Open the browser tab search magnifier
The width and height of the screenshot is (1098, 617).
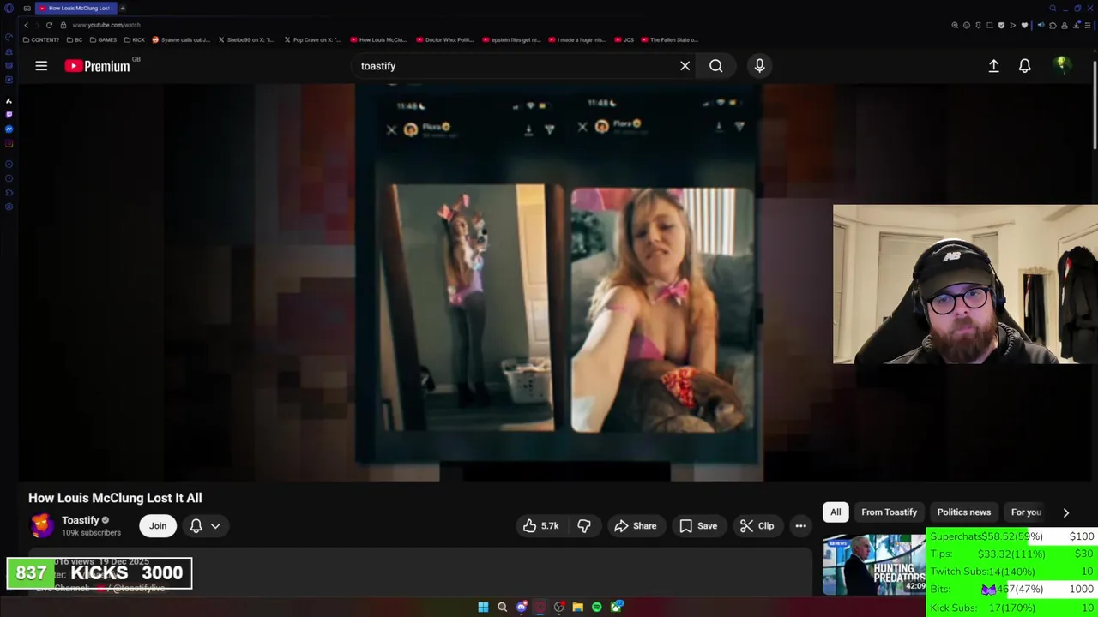[x=1053, y=8]
